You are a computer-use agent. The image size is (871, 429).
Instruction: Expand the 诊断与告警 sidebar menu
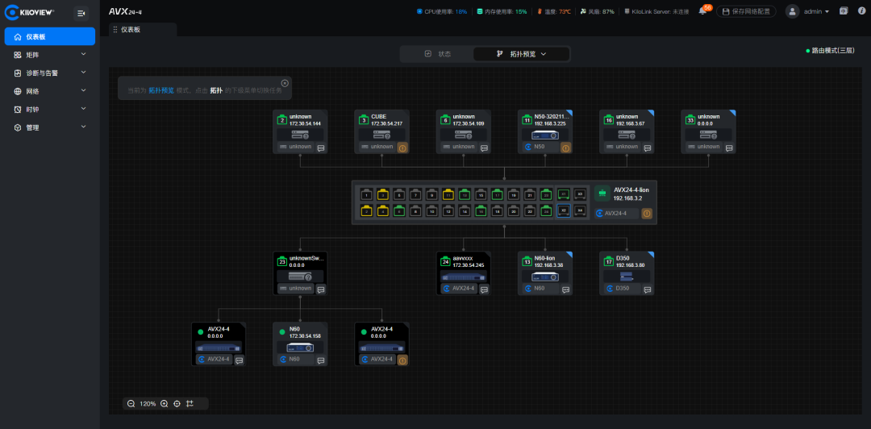50,73
